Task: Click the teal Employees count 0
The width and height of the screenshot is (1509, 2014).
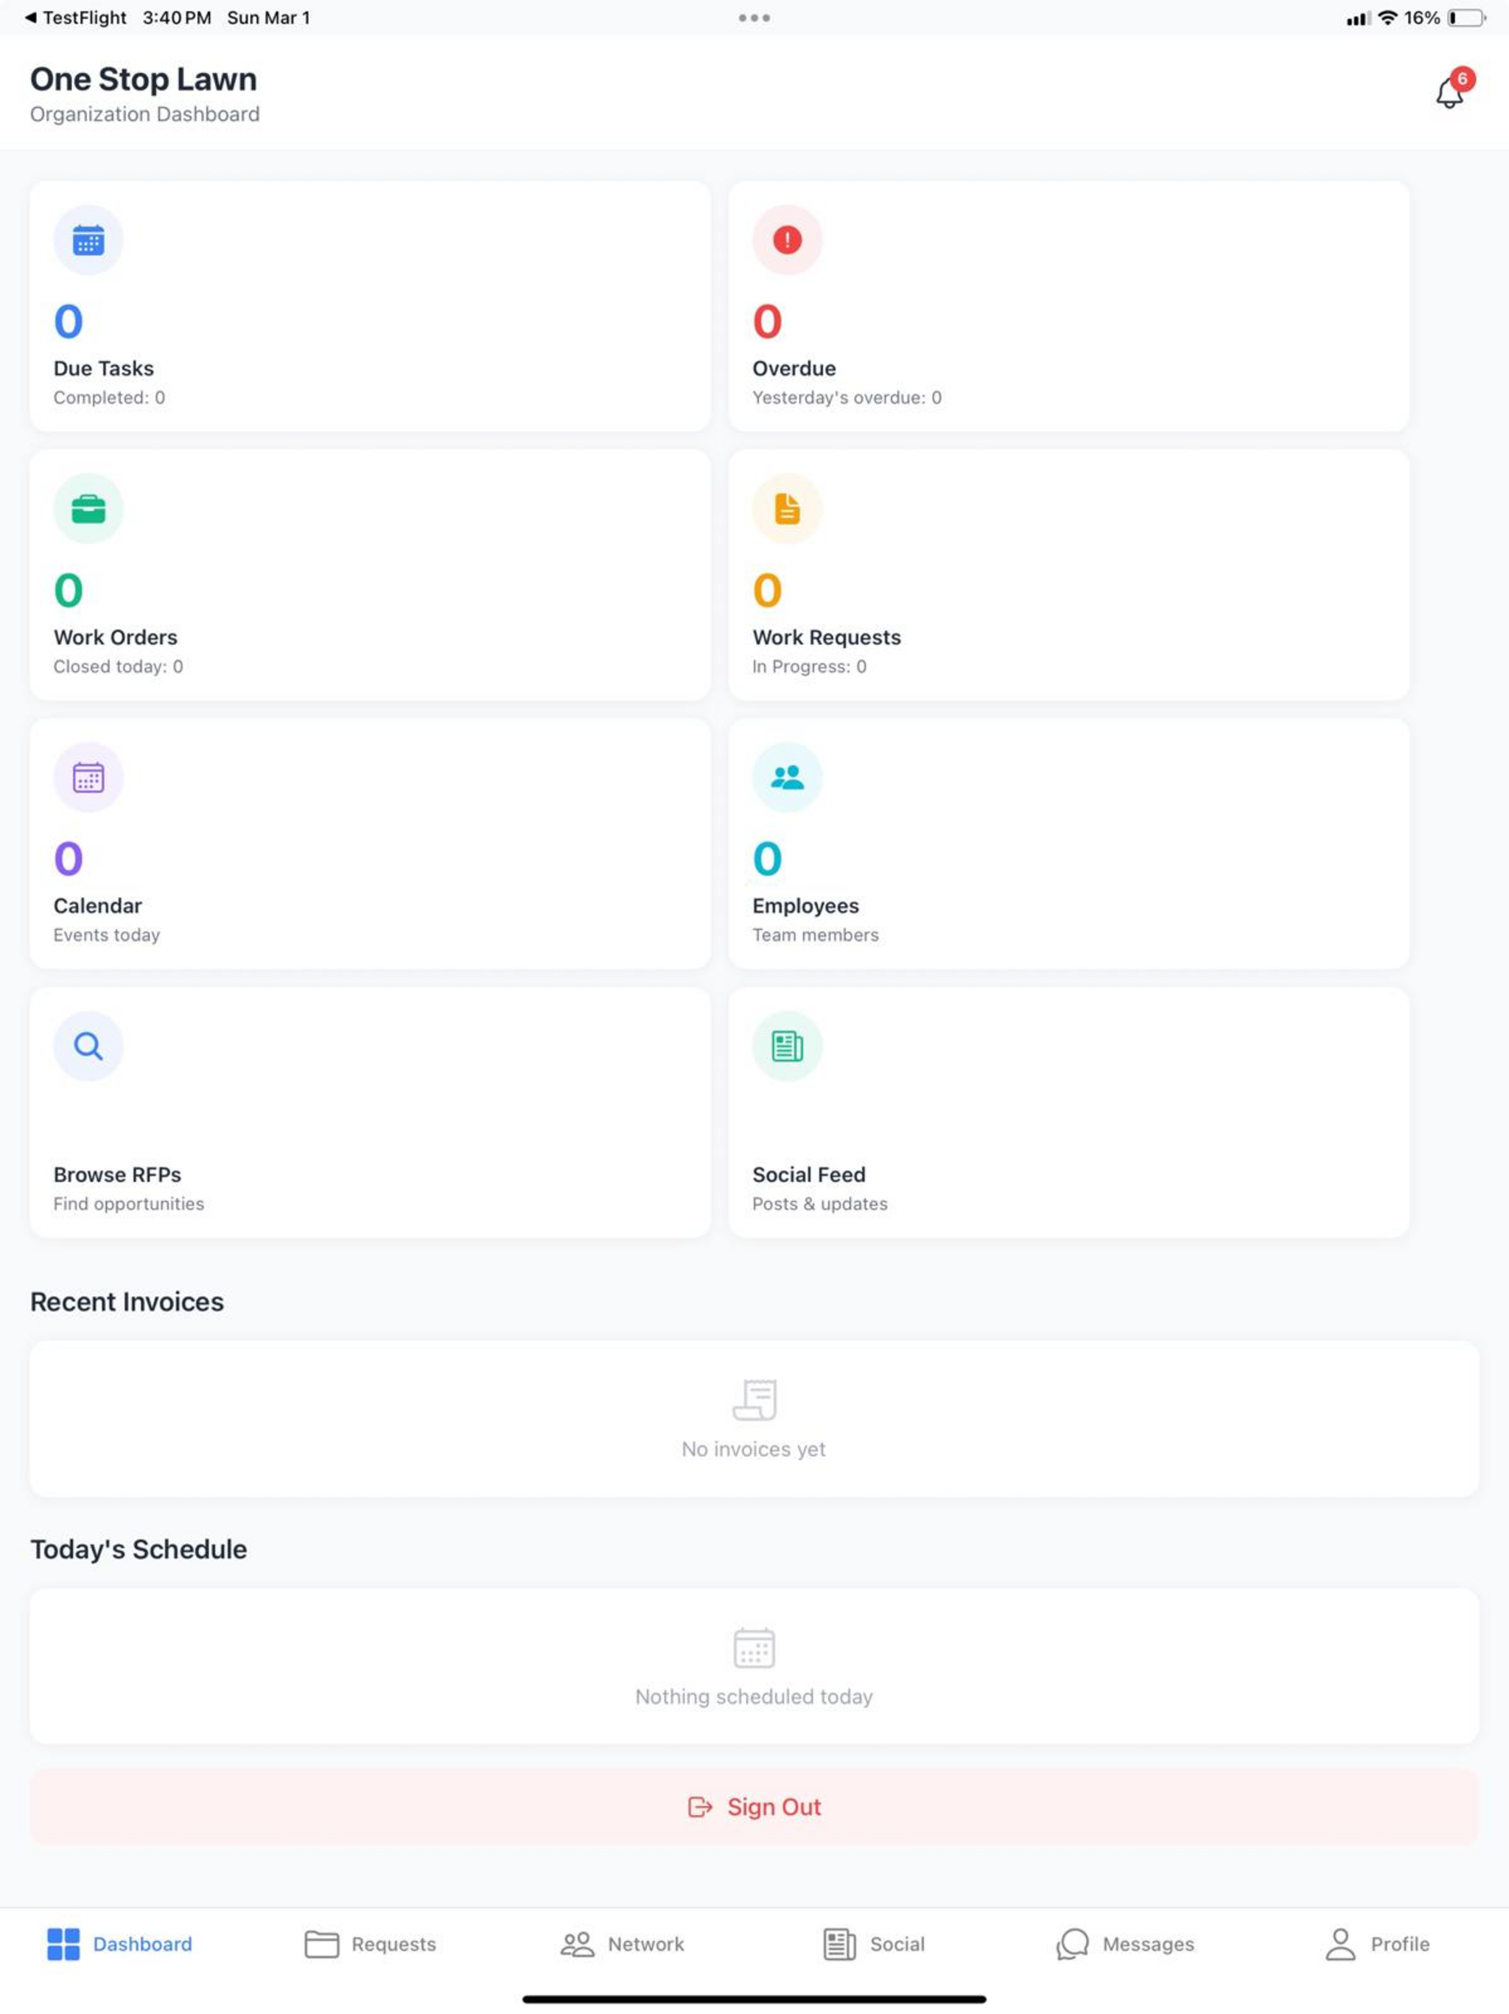Action: 767,859
